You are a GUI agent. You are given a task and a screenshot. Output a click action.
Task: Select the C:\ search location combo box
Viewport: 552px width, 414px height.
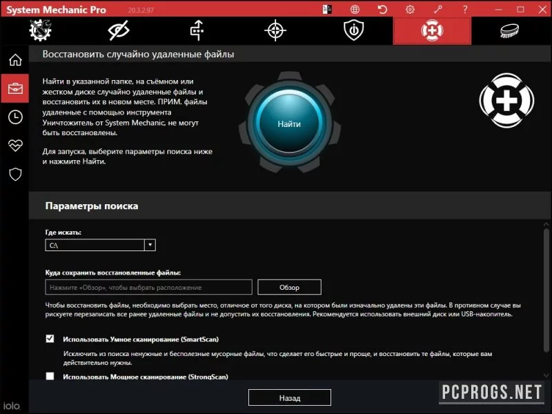click(100, 245)
